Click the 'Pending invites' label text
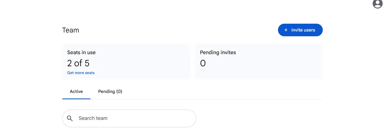The height and width of the screenshot is (132, 386). coord(218,52)
